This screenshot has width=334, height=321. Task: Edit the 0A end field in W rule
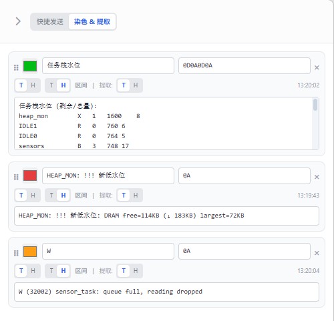click(244, 251)
